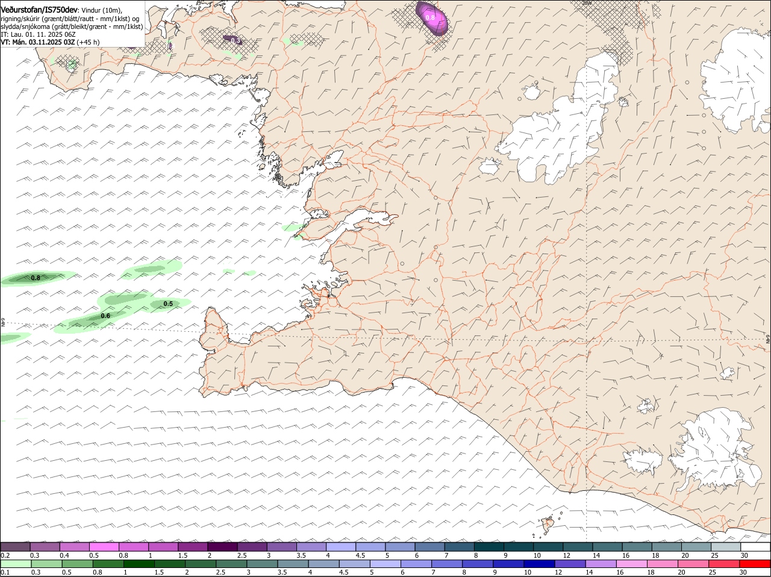The height and width of the screenshot is (577, 771).
Task: Click the Veðurstofan/IS750dev title text
Action: [39, 9]
